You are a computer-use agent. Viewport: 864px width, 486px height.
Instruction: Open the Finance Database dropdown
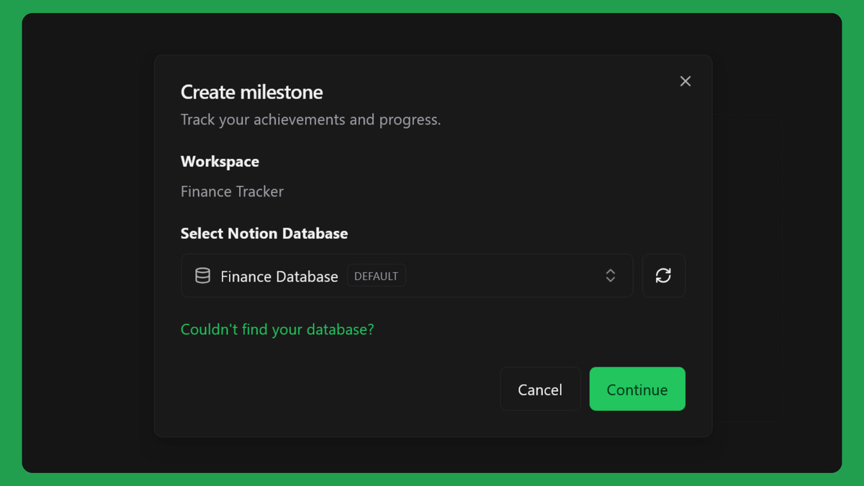pos(407,276)
